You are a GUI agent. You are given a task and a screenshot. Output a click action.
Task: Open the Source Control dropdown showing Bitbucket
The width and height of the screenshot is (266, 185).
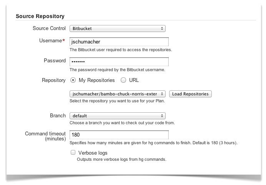pyautogui.click(x=117, y=28)
